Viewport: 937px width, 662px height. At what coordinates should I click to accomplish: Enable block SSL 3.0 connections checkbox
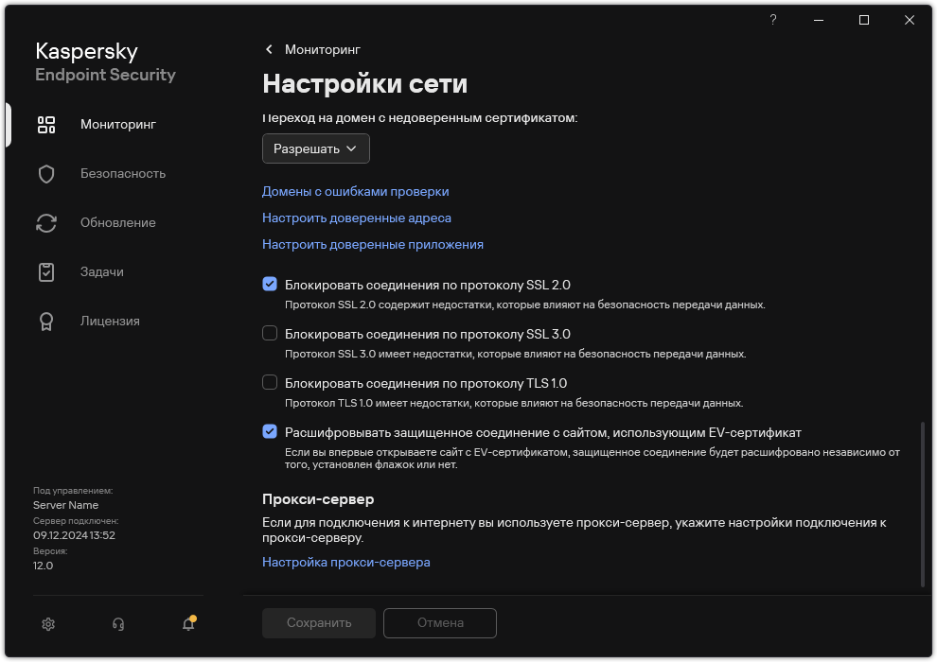(270, 333)
